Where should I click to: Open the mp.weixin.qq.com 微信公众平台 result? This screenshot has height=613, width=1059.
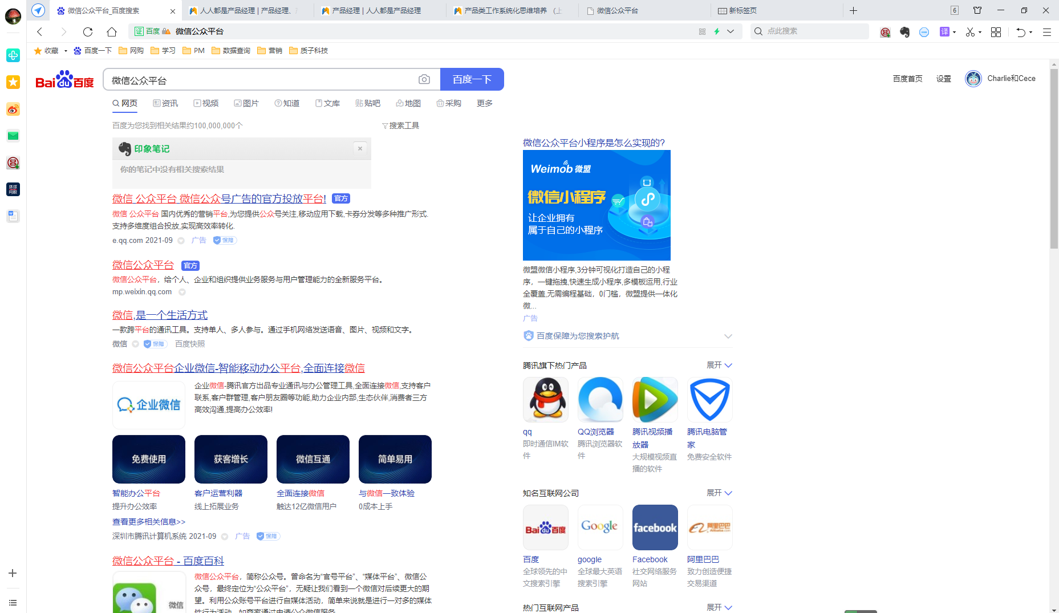143,265
